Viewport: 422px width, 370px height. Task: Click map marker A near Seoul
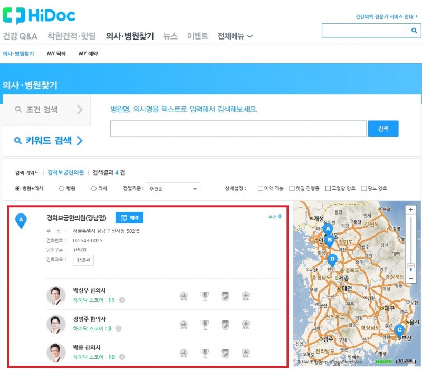[x=328, y=230]
